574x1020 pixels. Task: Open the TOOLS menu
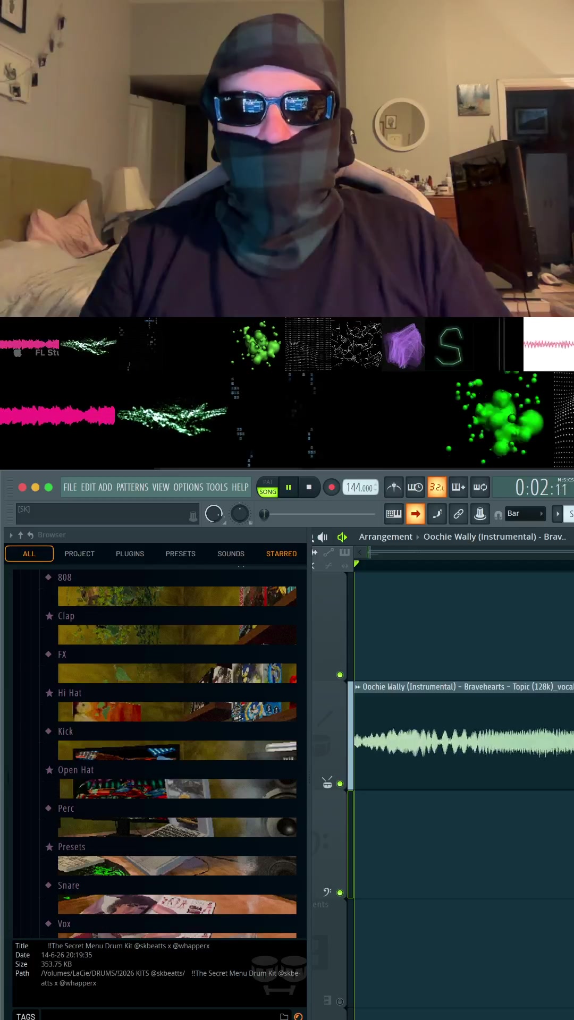pos(217,487)
